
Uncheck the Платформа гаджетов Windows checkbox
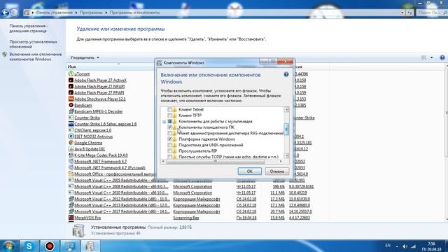[x=169, y=139]
